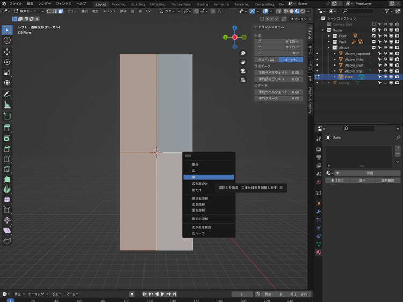Screen dimensions: 403x302
Task: Choose 面 in the delete context menu
Action: click(x=208, y=177)
